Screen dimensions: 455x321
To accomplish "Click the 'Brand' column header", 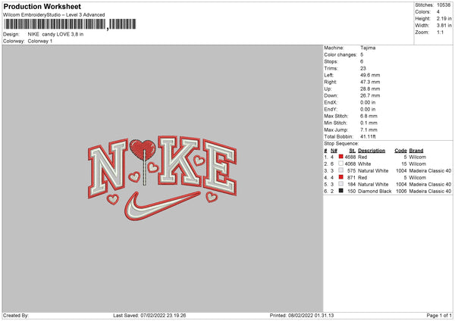I will tap(416, 151).
